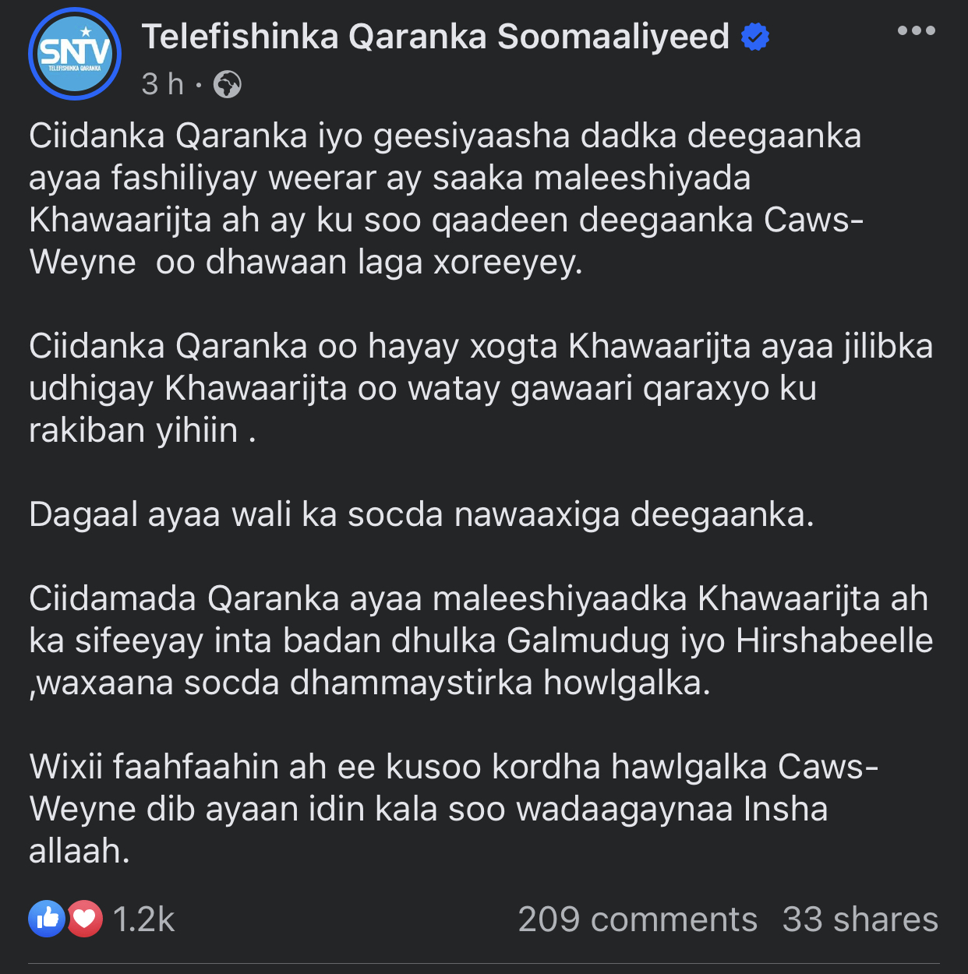This screenshot has height=974, width=968.
Task: Click the line Dagaal ayaa wali ka socda
Action: [422, 515]
